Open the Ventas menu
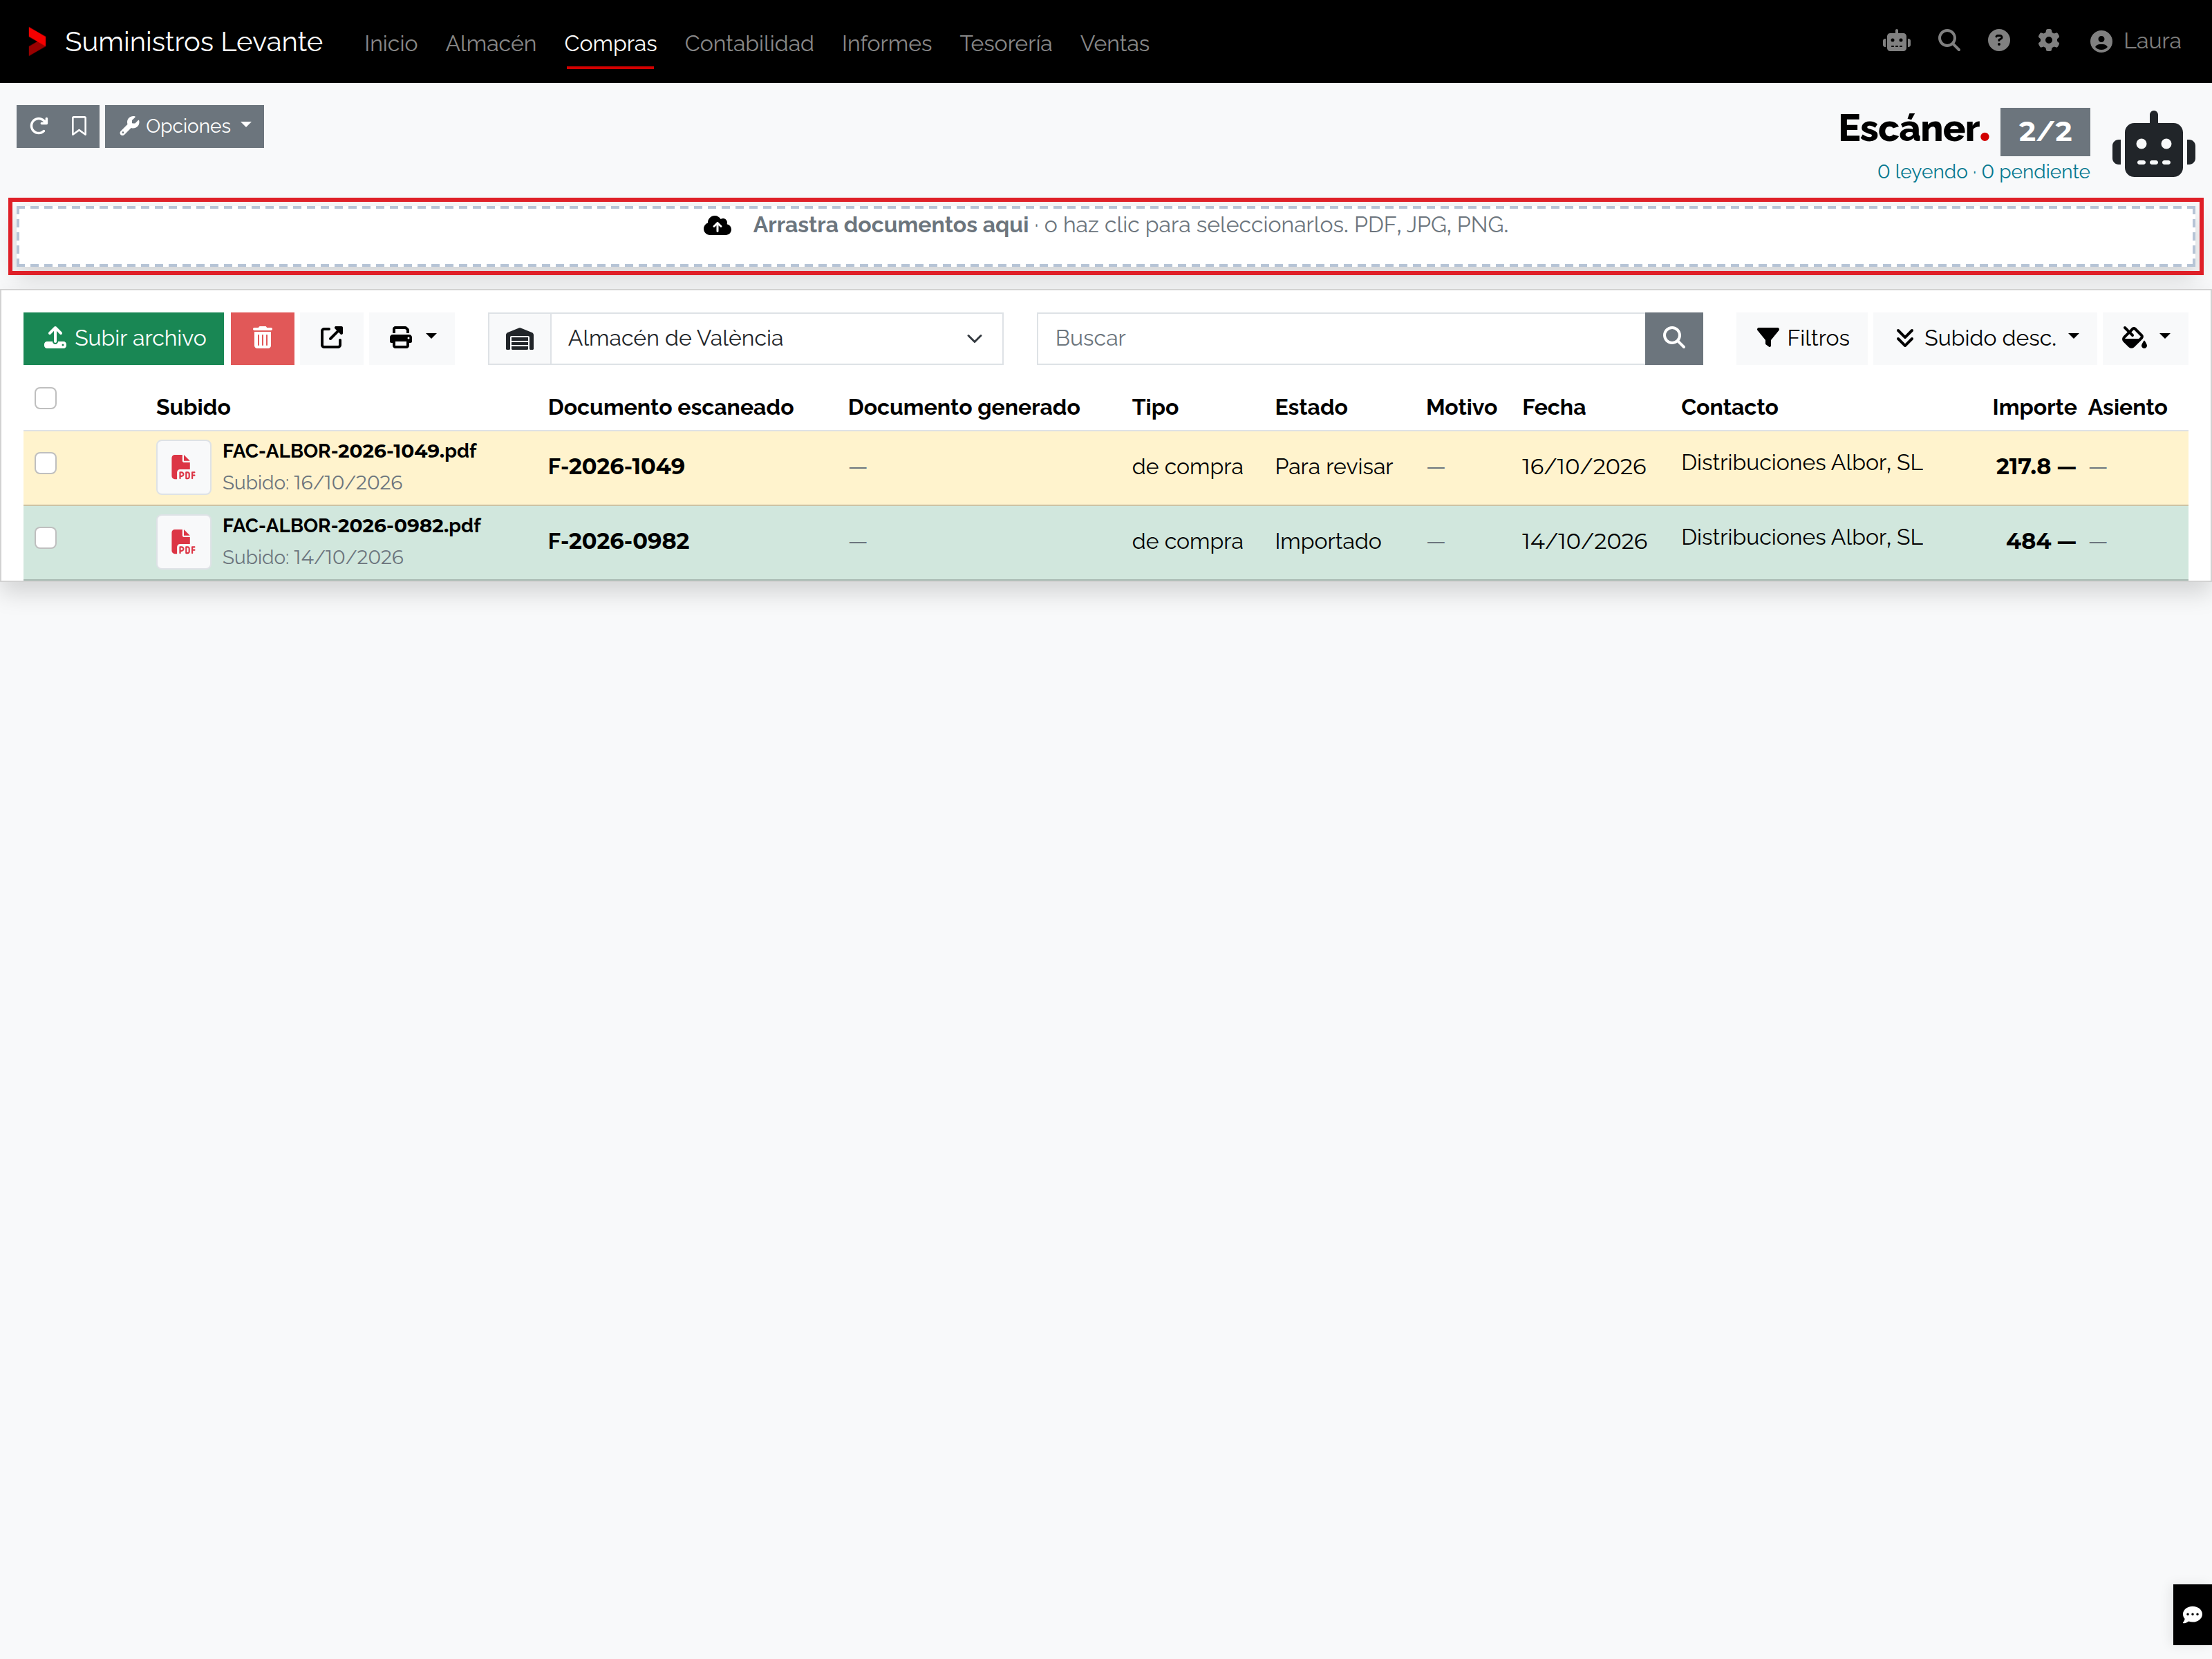Screen dimensions: 2212x1659 coord(1114,43)
